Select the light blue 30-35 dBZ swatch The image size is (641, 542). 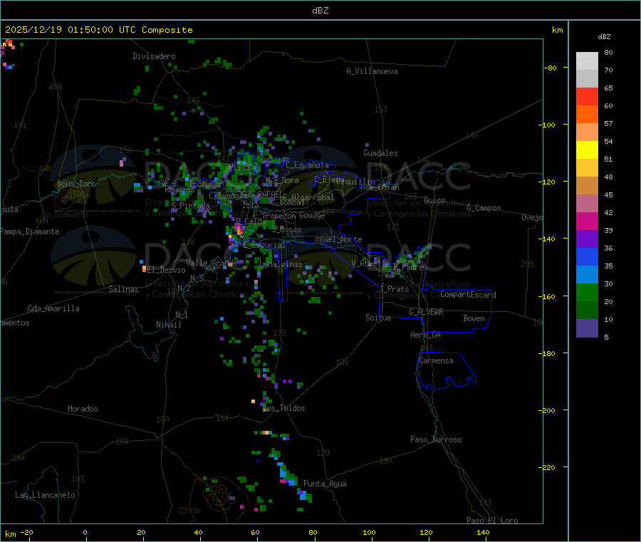point(587,275)
